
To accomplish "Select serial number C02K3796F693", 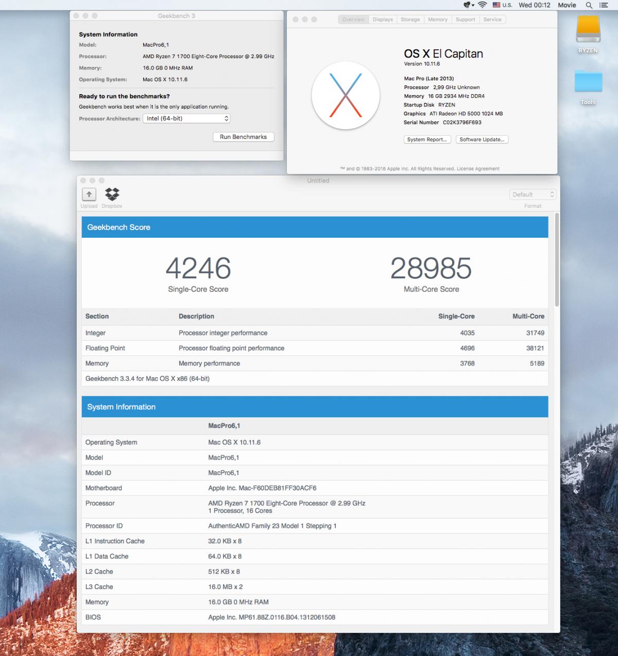I will (462, 122).
